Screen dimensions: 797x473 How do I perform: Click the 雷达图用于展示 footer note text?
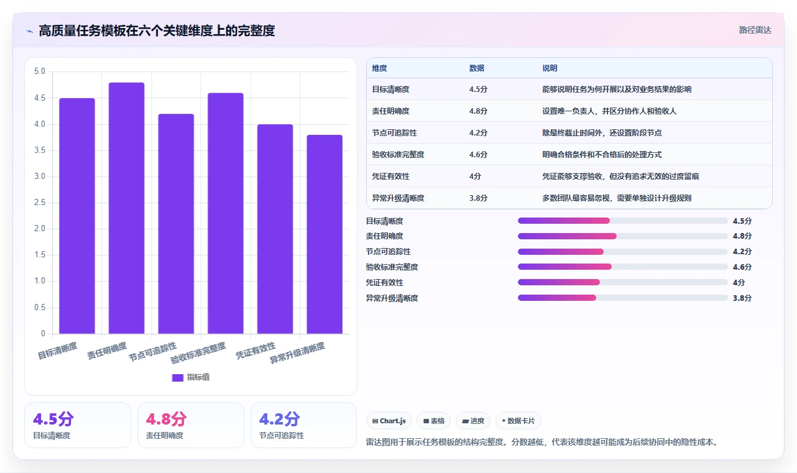pos(542,443)
